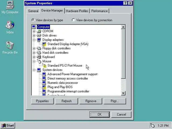The image size is (172, 129).
Task: Expand the Disk drives branch
Action: point(34,35)
